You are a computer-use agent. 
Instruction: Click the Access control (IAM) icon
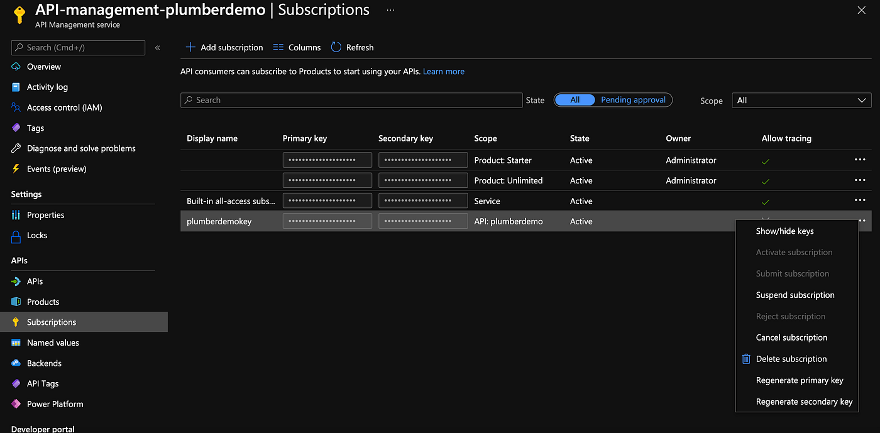coord(16,107)
